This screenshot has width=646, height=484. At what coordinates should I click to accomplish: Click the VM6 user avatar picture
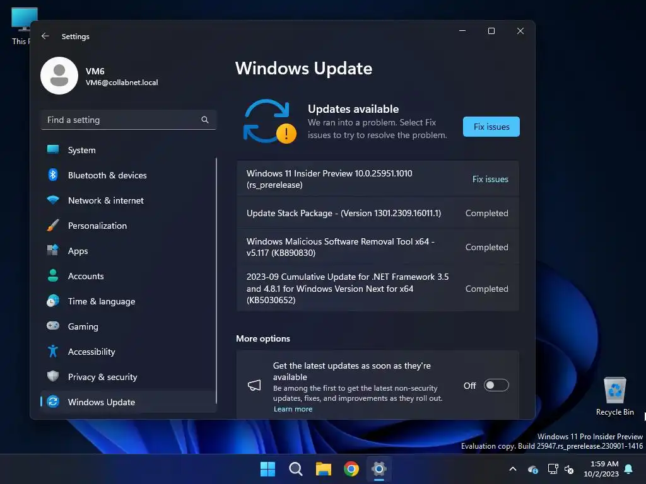coord(59,76)
